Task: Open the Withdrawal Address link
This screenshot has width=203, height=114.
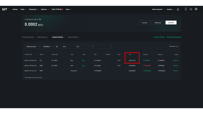Action: click(x=174, y=37)
